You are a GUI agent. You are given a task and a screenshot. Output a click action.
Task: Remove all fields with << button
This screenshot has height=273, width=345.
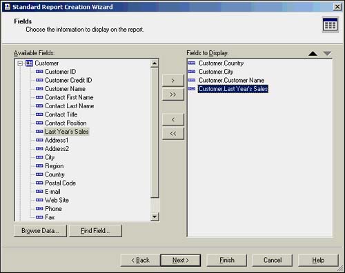(x=173, y=134)
